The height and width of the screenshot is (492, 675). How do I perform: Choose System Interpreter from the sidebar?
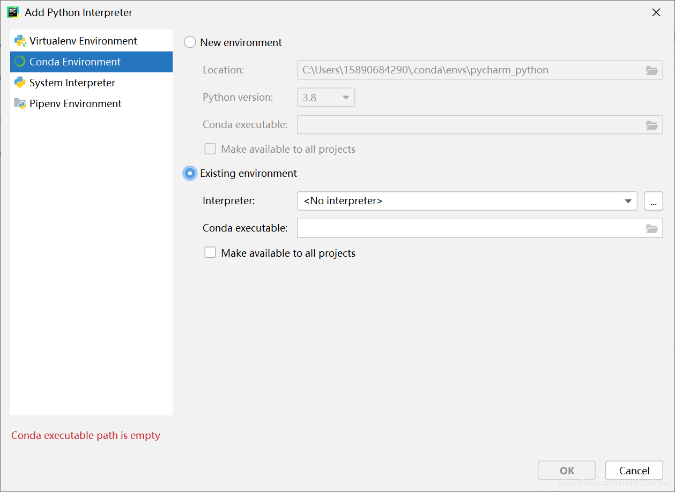[72, 83]
